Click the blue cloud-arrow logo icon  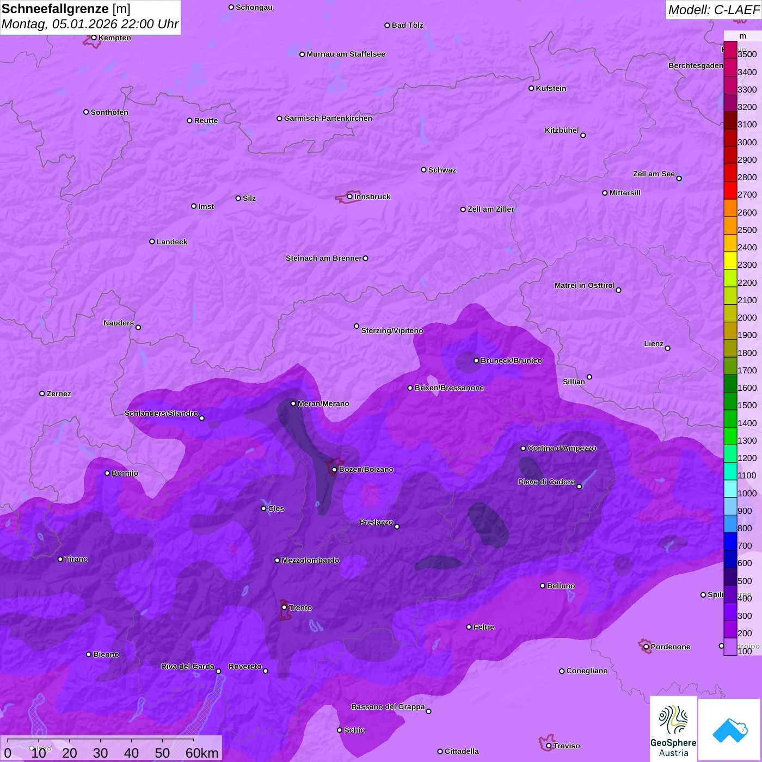(x=729, y=730)
